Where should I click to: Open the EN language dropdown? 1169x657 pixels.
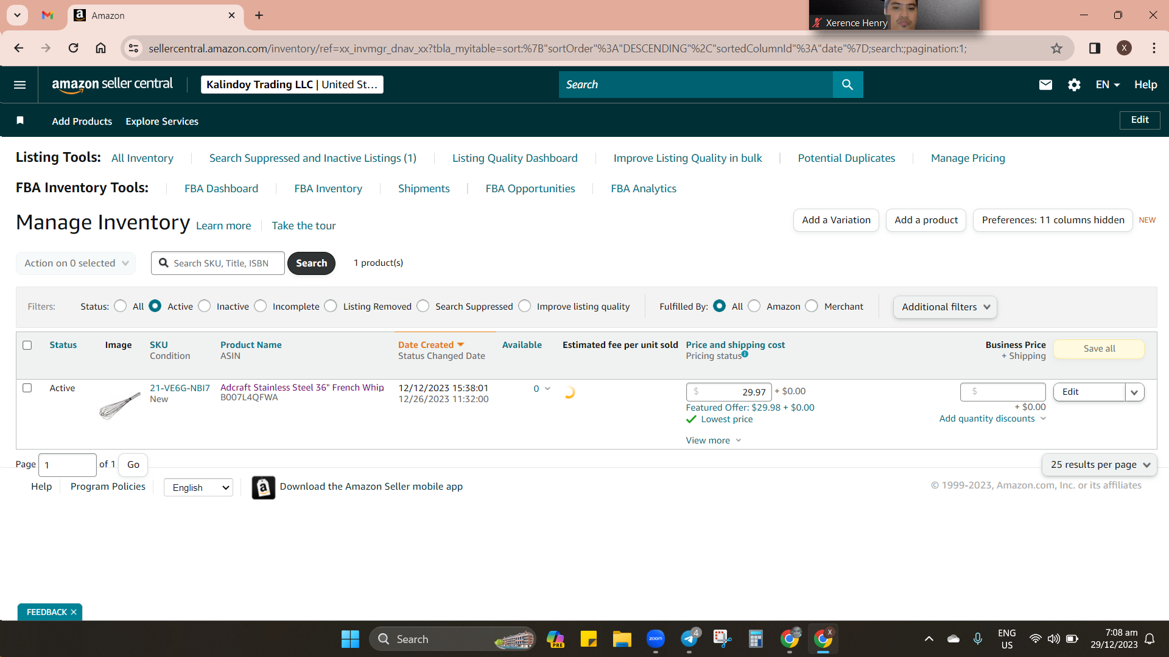(x=1108, y=85)
